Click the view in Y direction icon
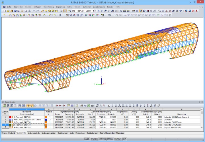205x142 pixels. tap(90, 15)
